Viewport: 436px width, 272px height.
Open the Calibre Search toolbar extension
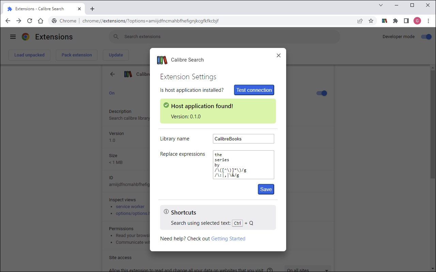click(x=385, y=21)
